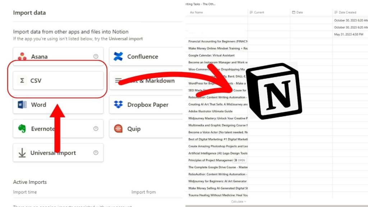Select row Midjourney Mastery: Unlock Your Creative
The image size is (368, 207).
tap(218, 118)
